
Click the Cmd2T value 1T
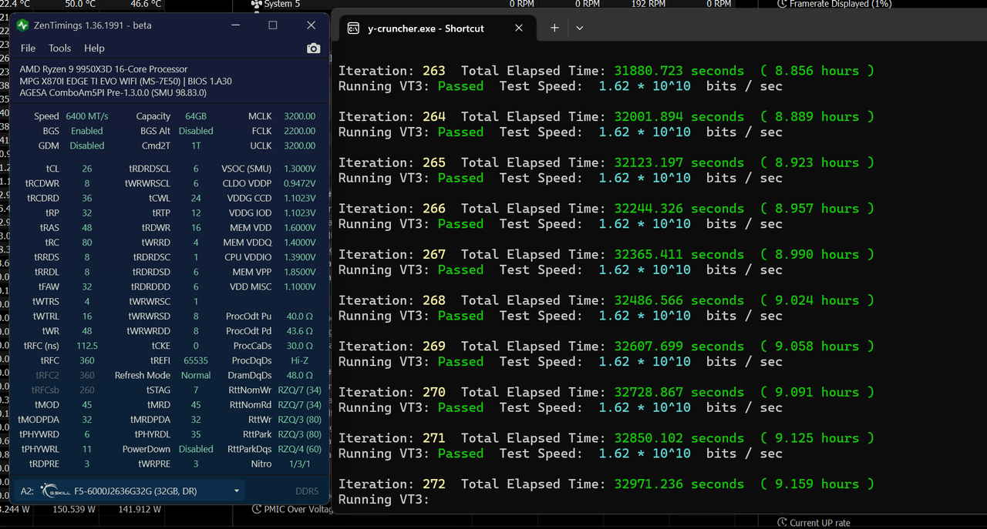click(x=196, y=146)
